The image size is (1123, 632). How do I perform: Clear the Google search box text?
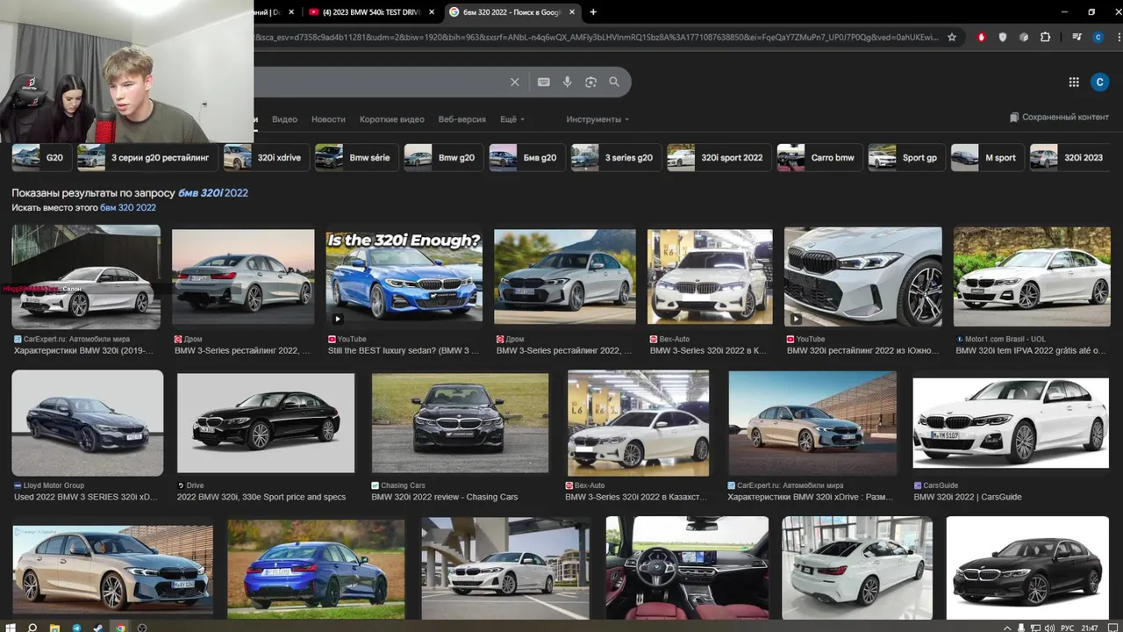point(515,82)
